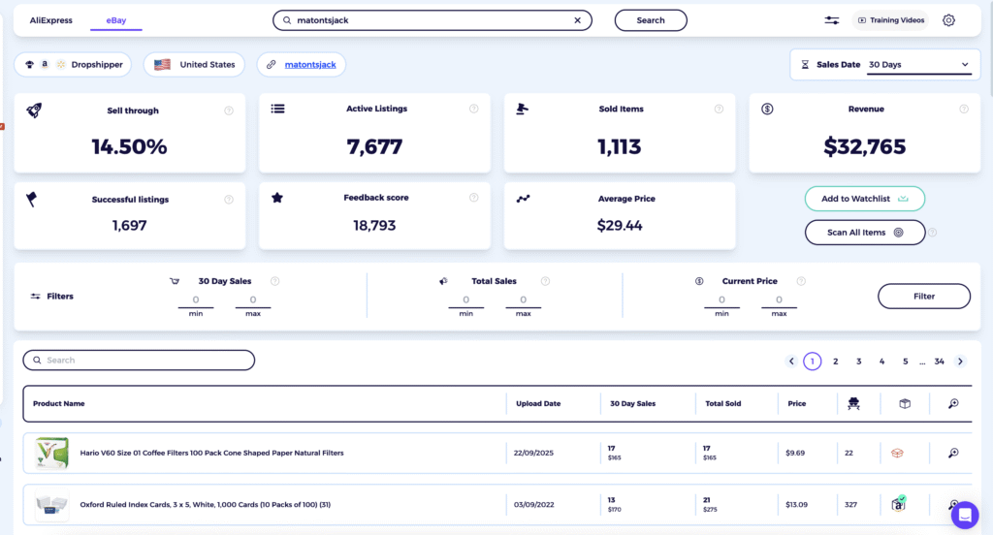Viewport: 993px width, 535px height.
Task: Open the Hario V60 Size 01 Coffee Filters title
Action: pyautogui.click(x=211, y=454)
